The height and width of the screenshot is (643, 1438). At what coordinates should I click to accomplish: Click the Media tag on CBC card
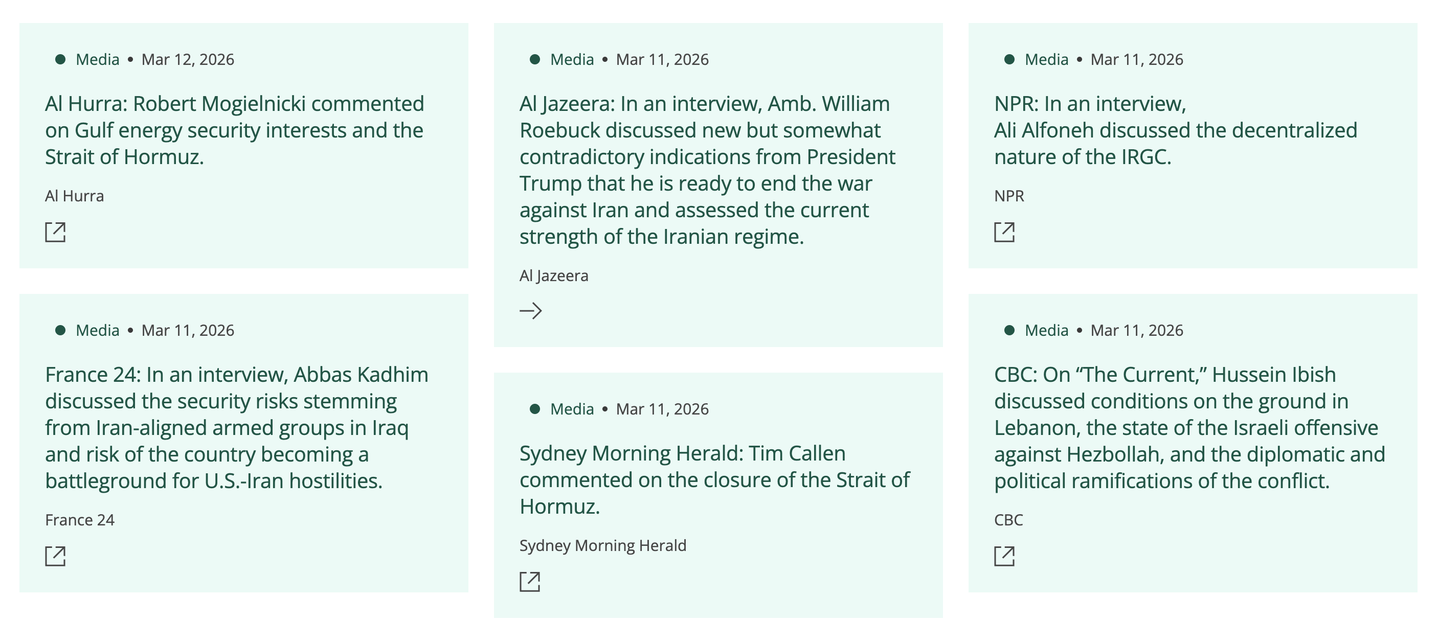click(x=1046, y=330)
